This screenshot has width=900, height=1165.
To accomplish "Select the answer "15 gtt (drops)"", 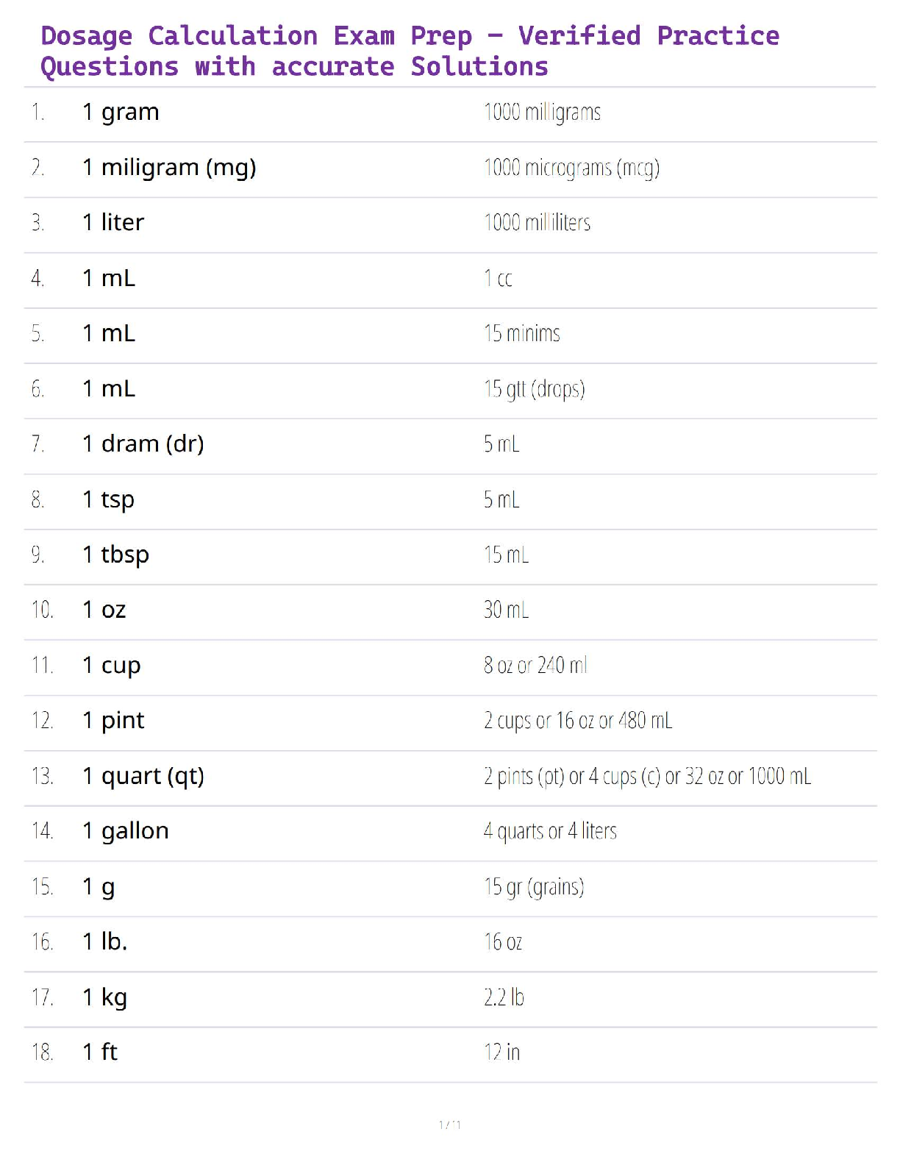I will click(534, 389).
